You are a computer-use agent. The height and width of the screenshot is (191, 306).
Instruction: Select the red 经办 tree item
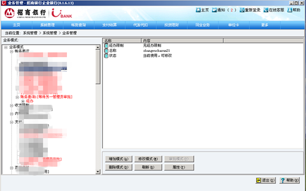[x=30, y=101]
